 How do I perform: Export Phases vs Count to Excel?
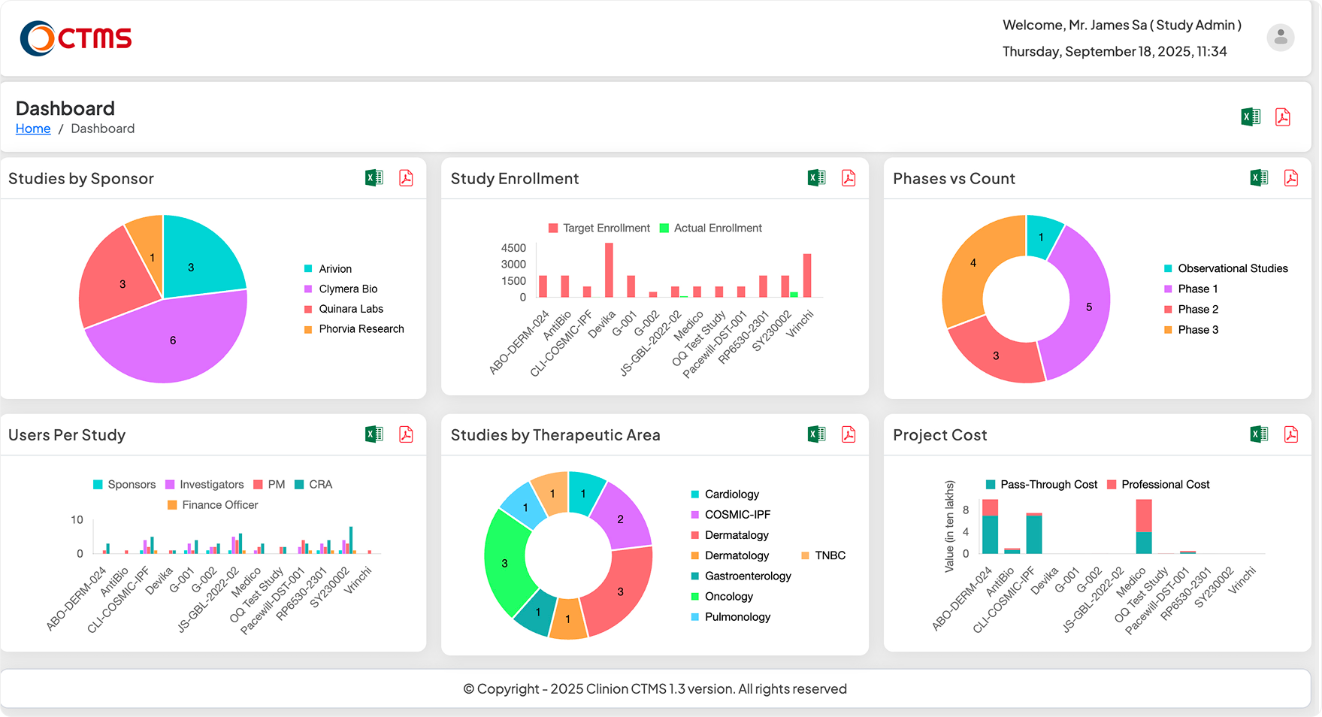point(1260,178)
